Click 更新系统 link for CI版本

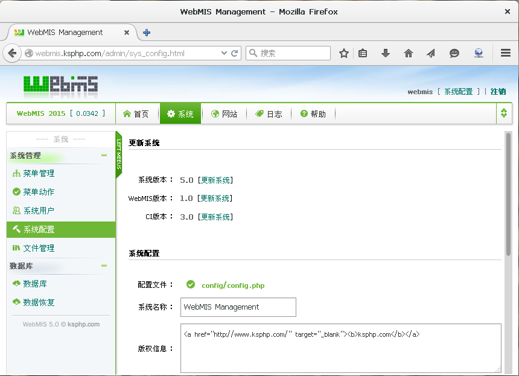click(x=215, y=217)
